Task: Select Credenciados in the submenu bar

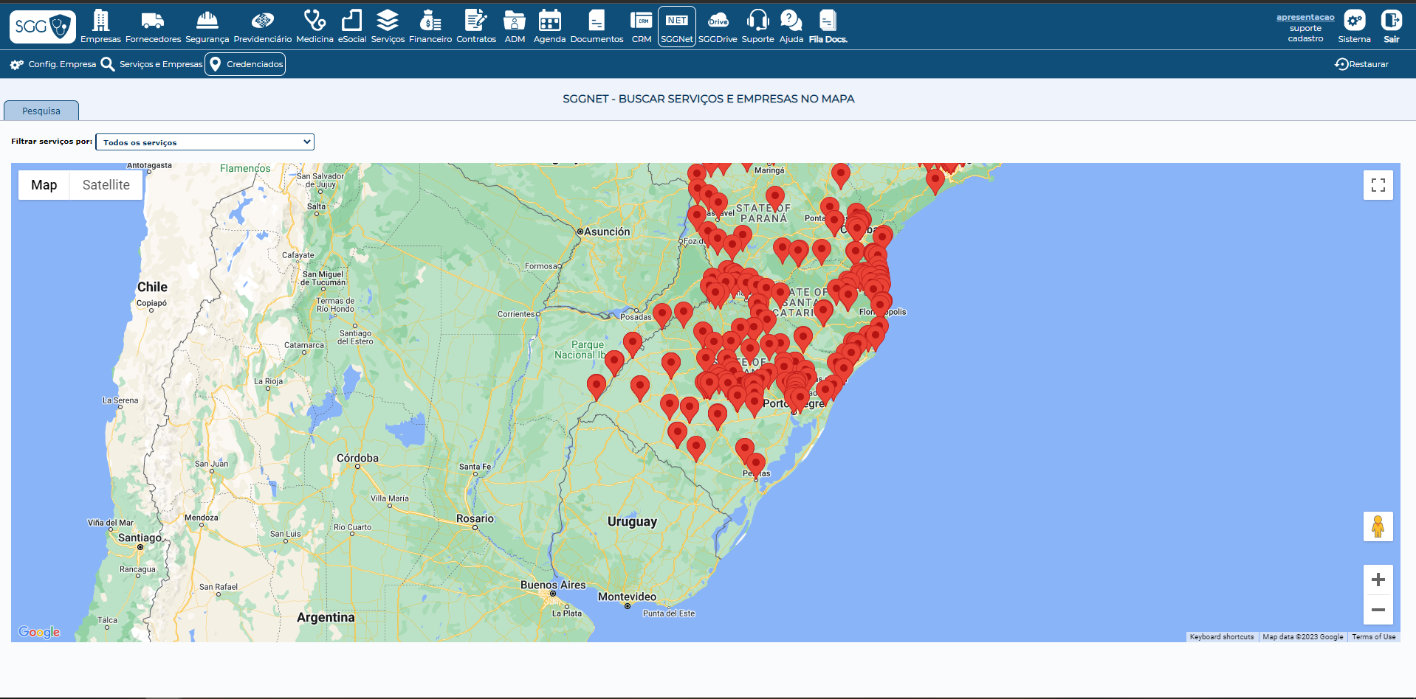Action: point(245,64)
